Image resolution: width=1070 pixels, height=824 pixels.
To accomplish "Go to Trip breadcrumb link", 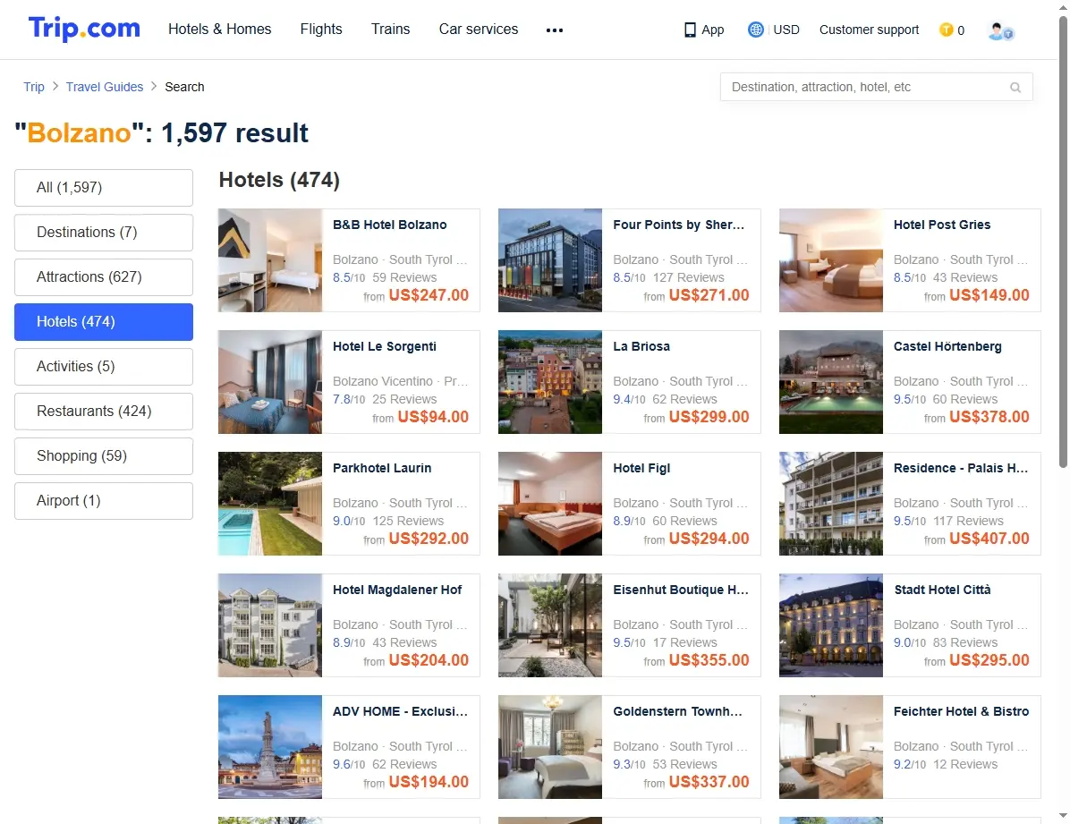I will (x=33, y=87).
